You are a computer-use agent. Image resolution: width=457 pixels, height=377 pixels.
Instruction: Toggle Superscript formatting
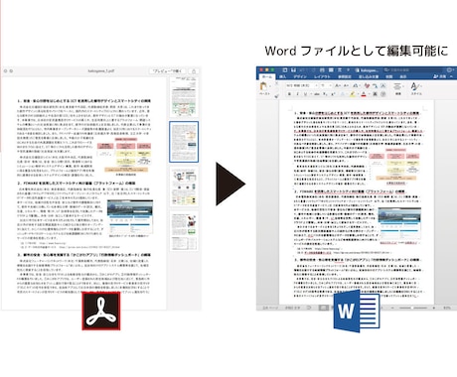[333, 94]
